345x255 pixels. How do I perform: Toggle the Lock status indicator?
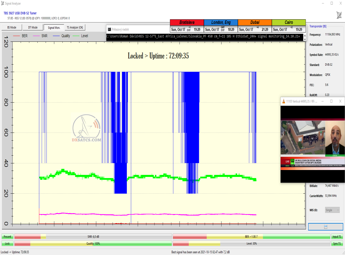7,243
